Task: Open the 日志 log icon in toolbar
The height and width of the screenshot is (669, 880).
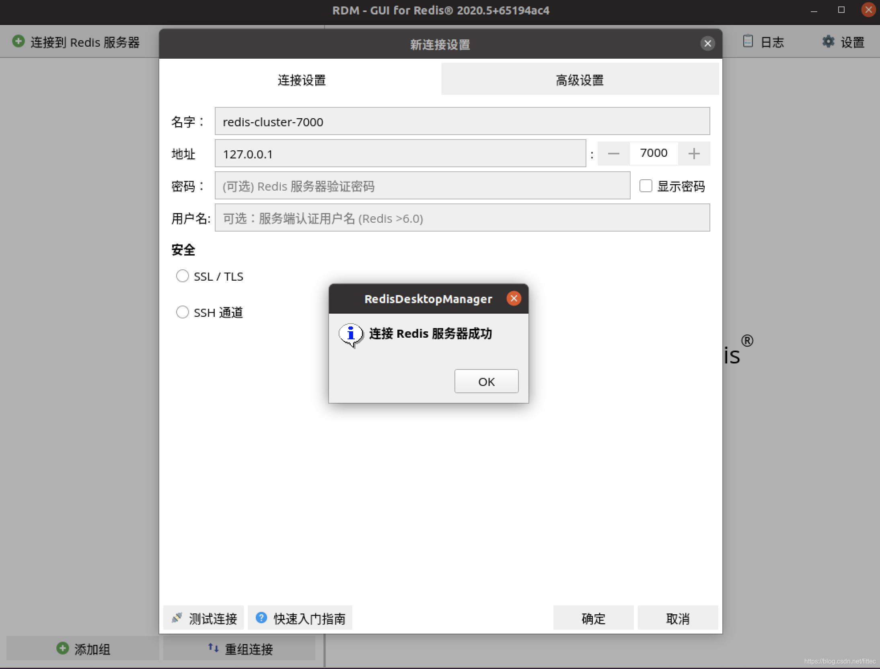Action: pos(748,41)
